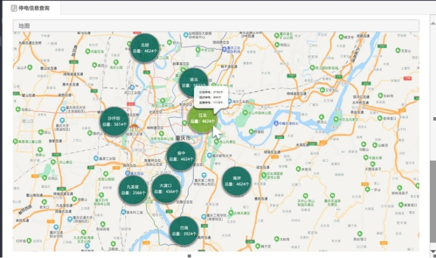Click the 停电信息查询 tab icon
436x258 pixels.
point(14,8)
